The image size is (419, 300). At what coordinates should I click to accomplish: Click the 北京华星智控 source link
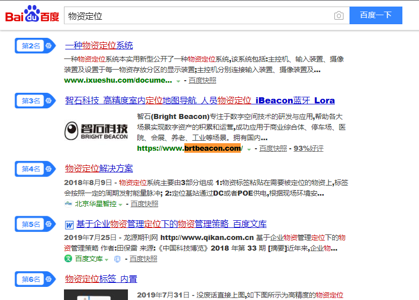pyautogui.click(x=96, y=204)
